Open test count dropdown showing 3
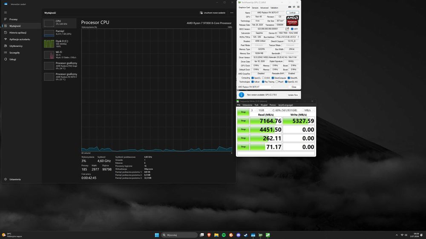This screenshot has width=426, height=239. (253, 110)
